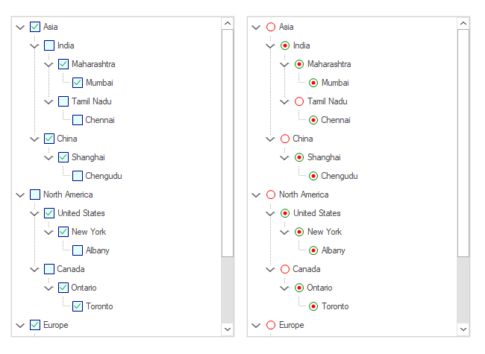Screen dimensions: 485x354
Task: Collapse the United States node in left tree
Action: click(35, 213)
